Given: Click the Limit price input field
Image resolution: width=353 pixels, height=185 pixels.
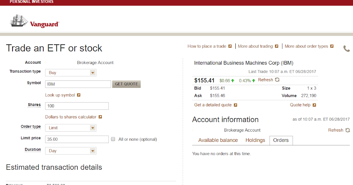Looking at the screenshot, I should coord(77,139).
